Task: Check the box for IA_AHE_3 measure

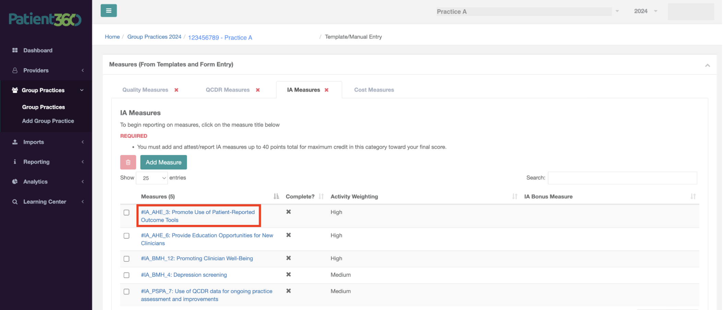Action: tap(126, 213)
